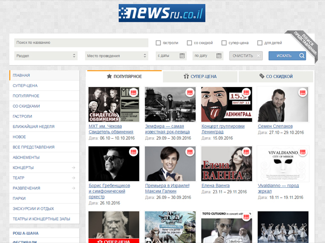The height and width of the screenshot is (243, 325).
Task: Click the dinosaurs Hebrew poster thumbnail
Action: click(170, 227)
